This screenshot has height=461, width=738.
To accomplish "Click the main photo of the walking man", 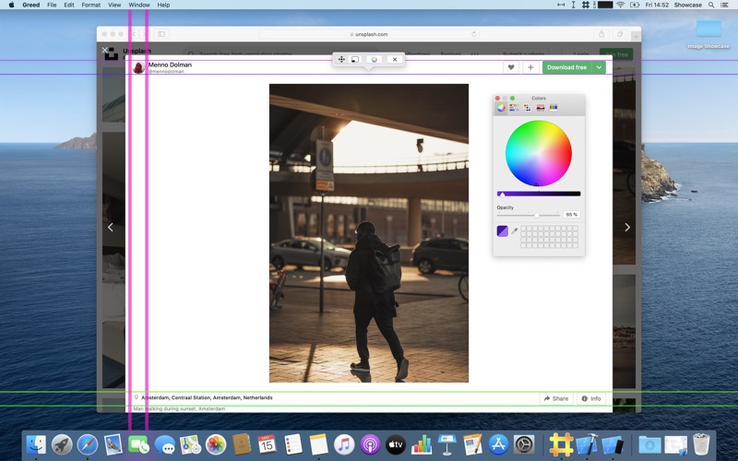I will [x=369, y=233].
